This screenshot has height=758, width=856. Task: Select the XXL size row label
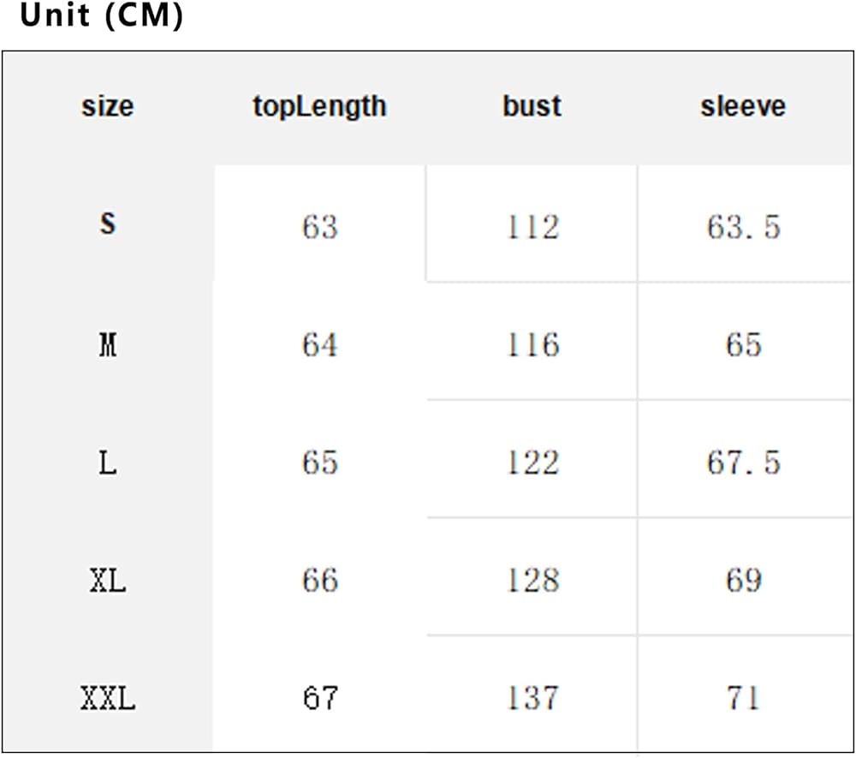(x=108, y=699)
